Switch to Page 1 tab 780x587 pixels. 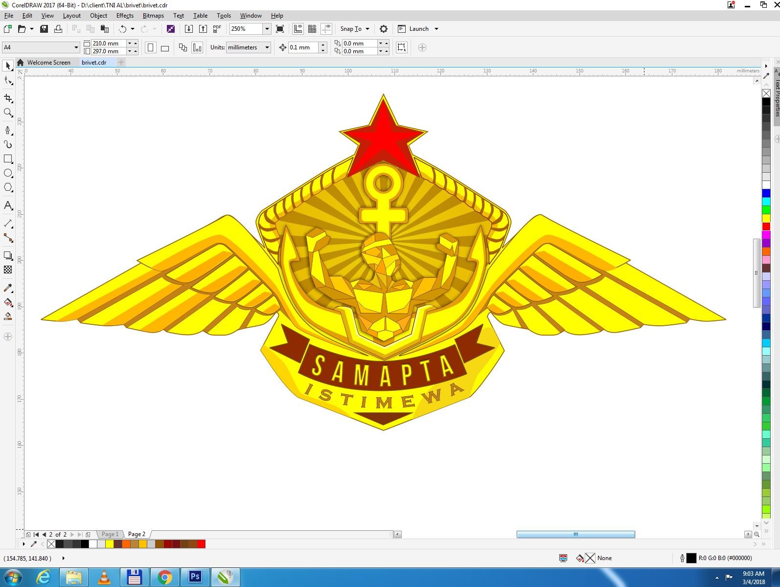[110, 534]
